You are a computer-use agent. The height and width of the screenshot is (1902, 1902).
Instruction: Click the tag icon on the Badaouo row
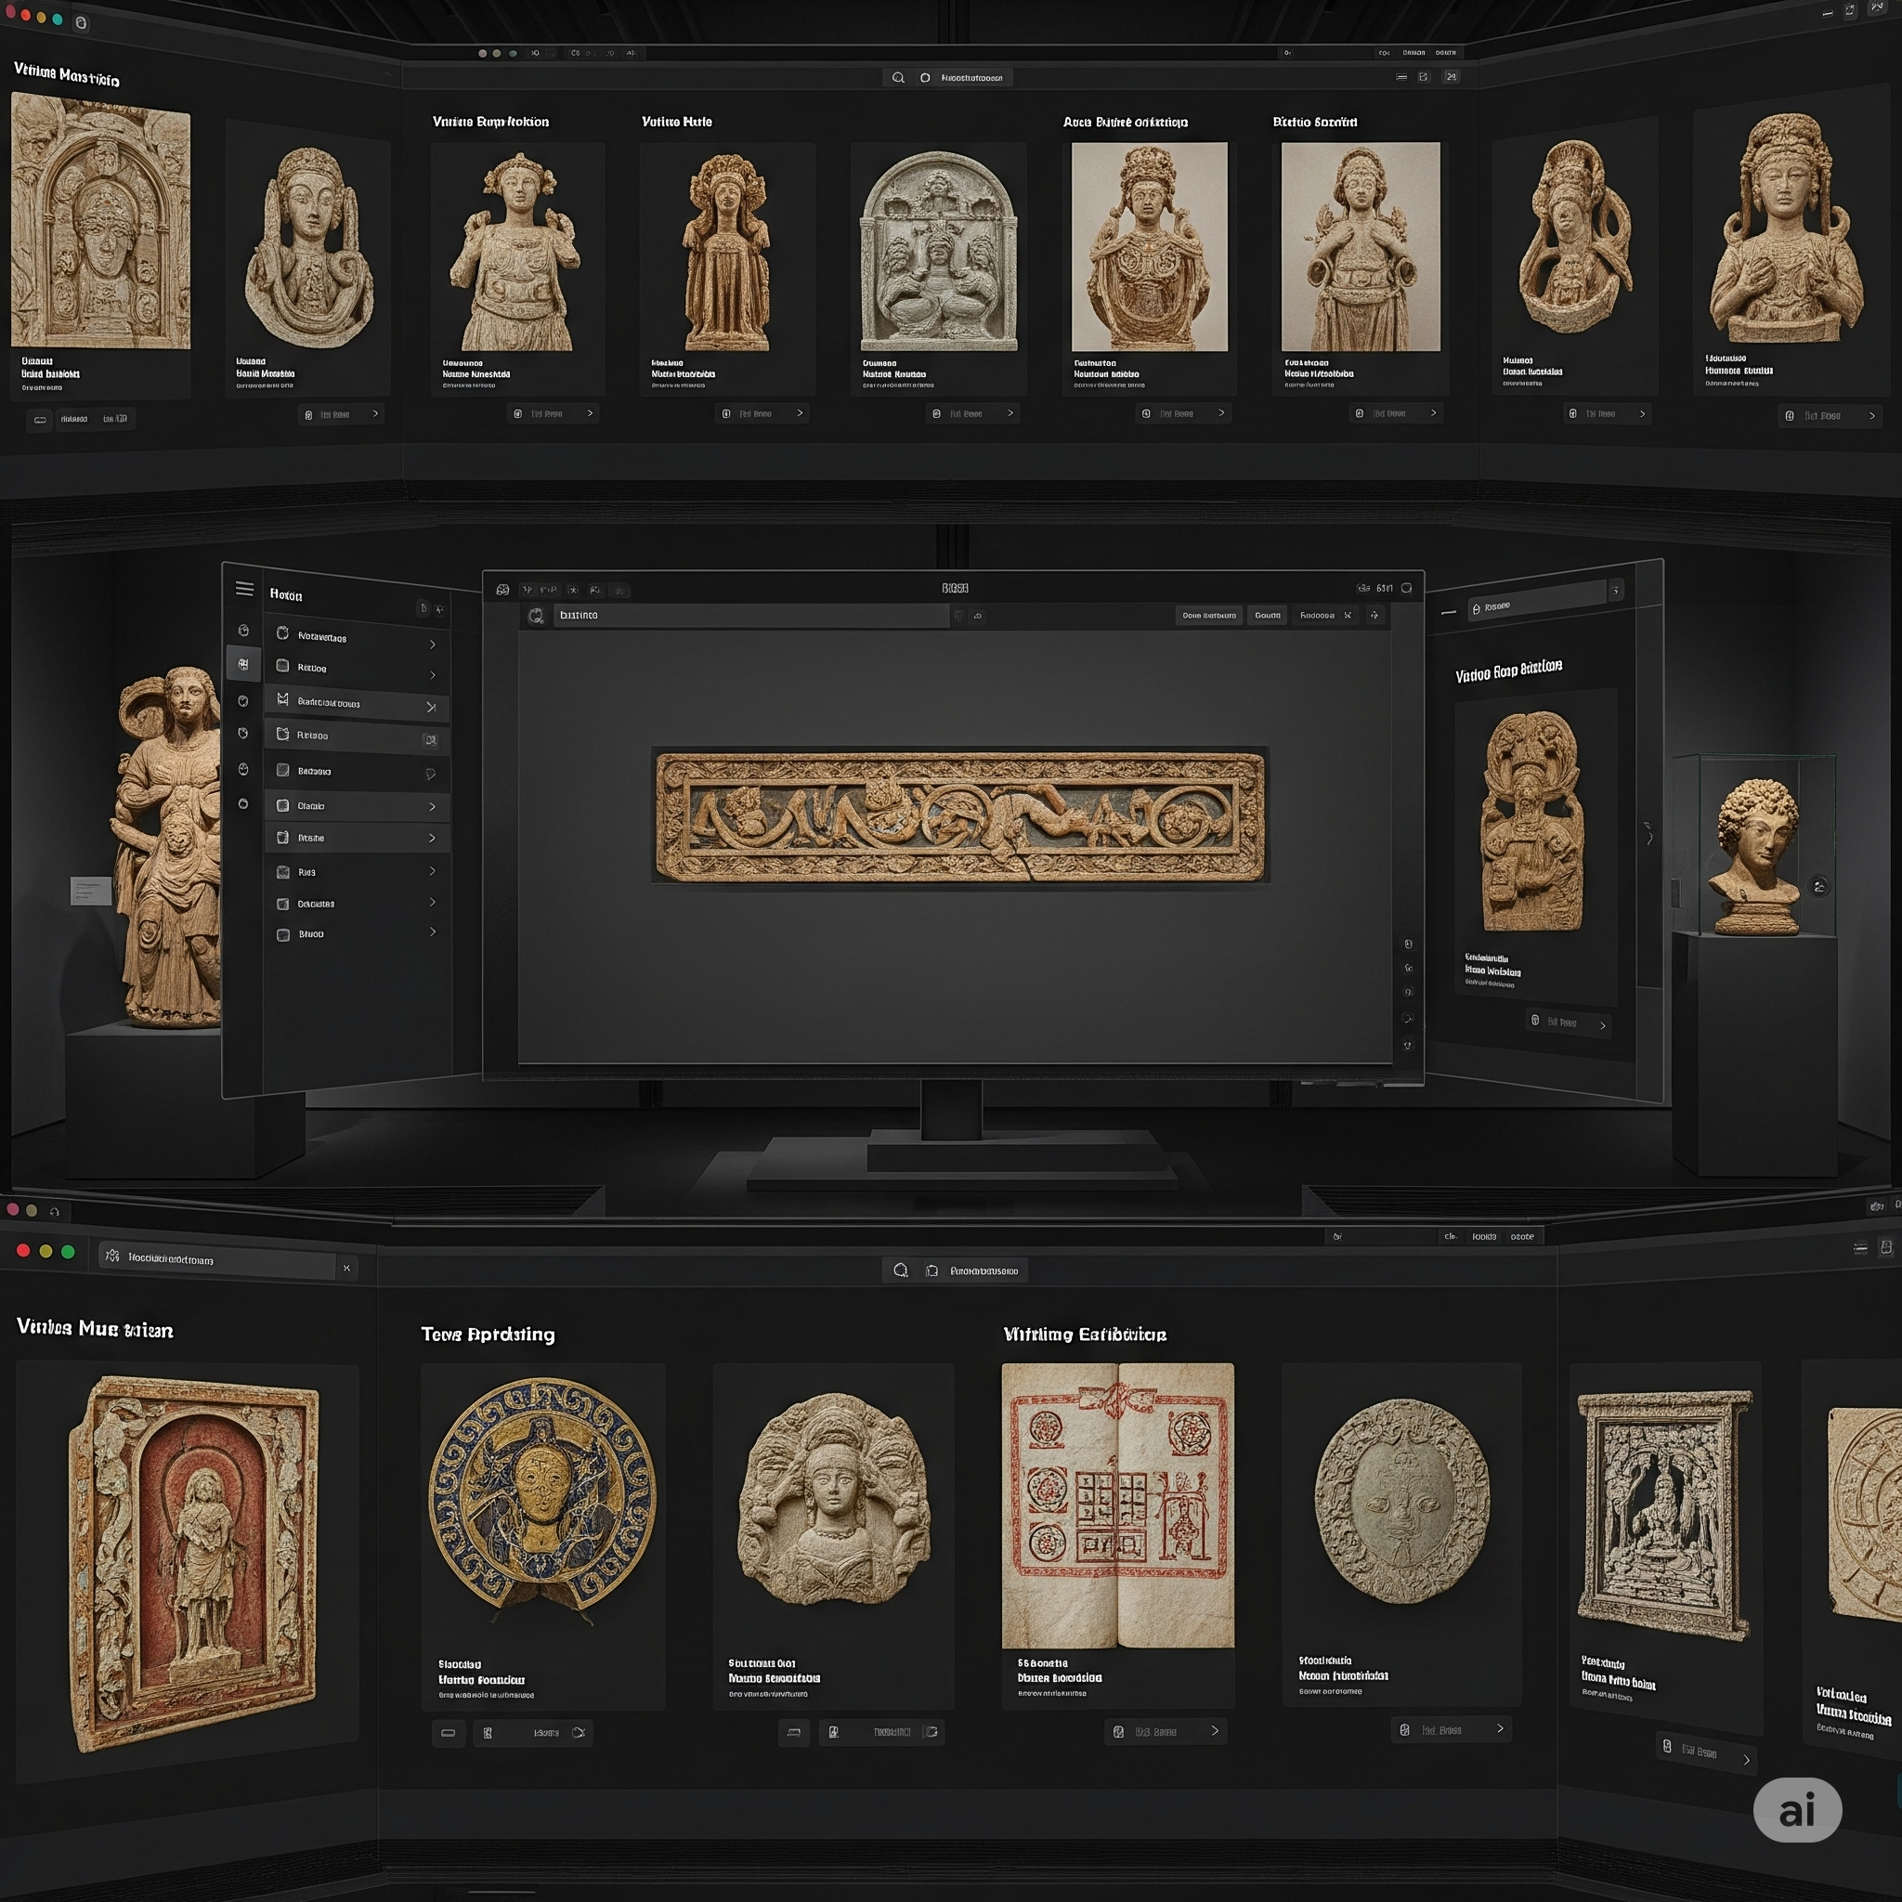pos(430,774)
